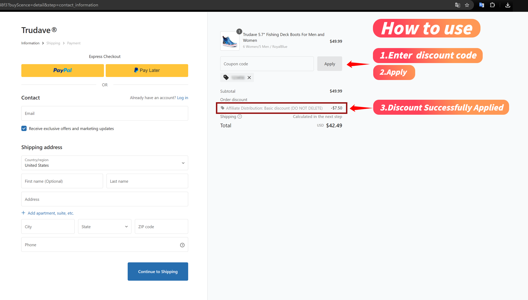Open the State dropdown
528x300 pixels.
pyautogui.click(x=105, y=226)
